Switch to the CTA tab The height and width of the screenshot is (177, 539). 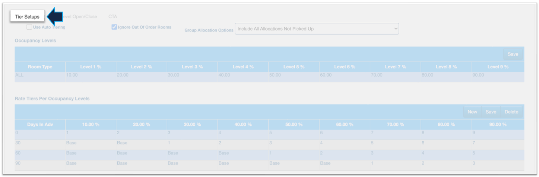[x=112, y=17]
